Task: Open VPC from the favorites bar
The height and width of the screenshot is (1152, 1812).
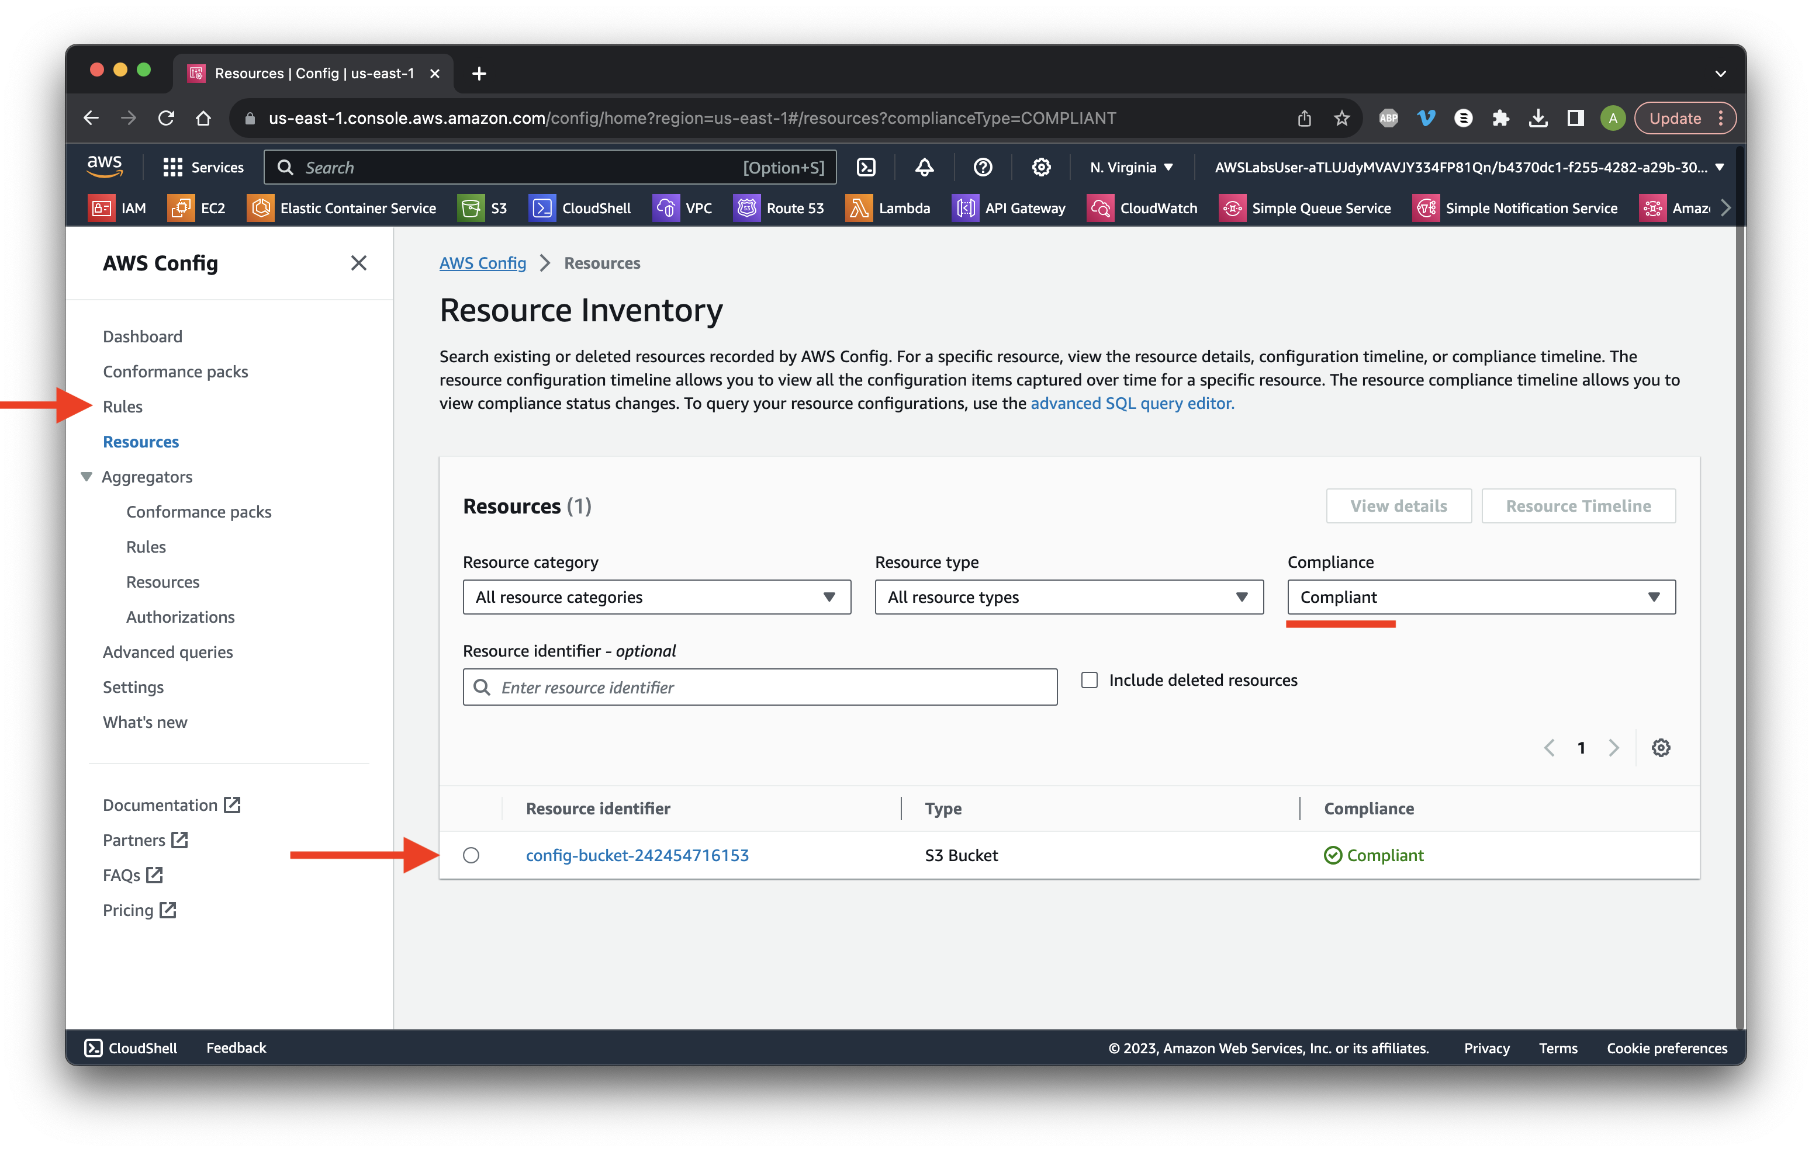Action: tap(683, 209)
